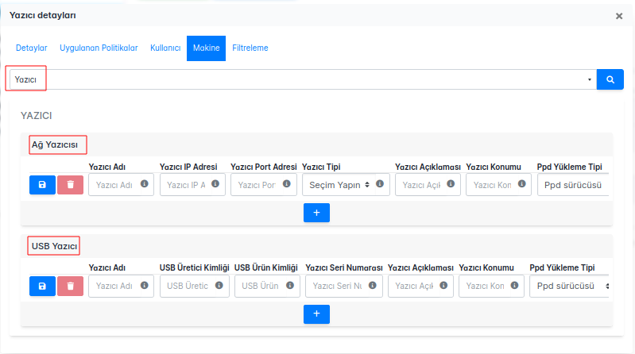
Task: Select the Filtreleme tab
Action: pyautogui.click(x=250, y=48)
